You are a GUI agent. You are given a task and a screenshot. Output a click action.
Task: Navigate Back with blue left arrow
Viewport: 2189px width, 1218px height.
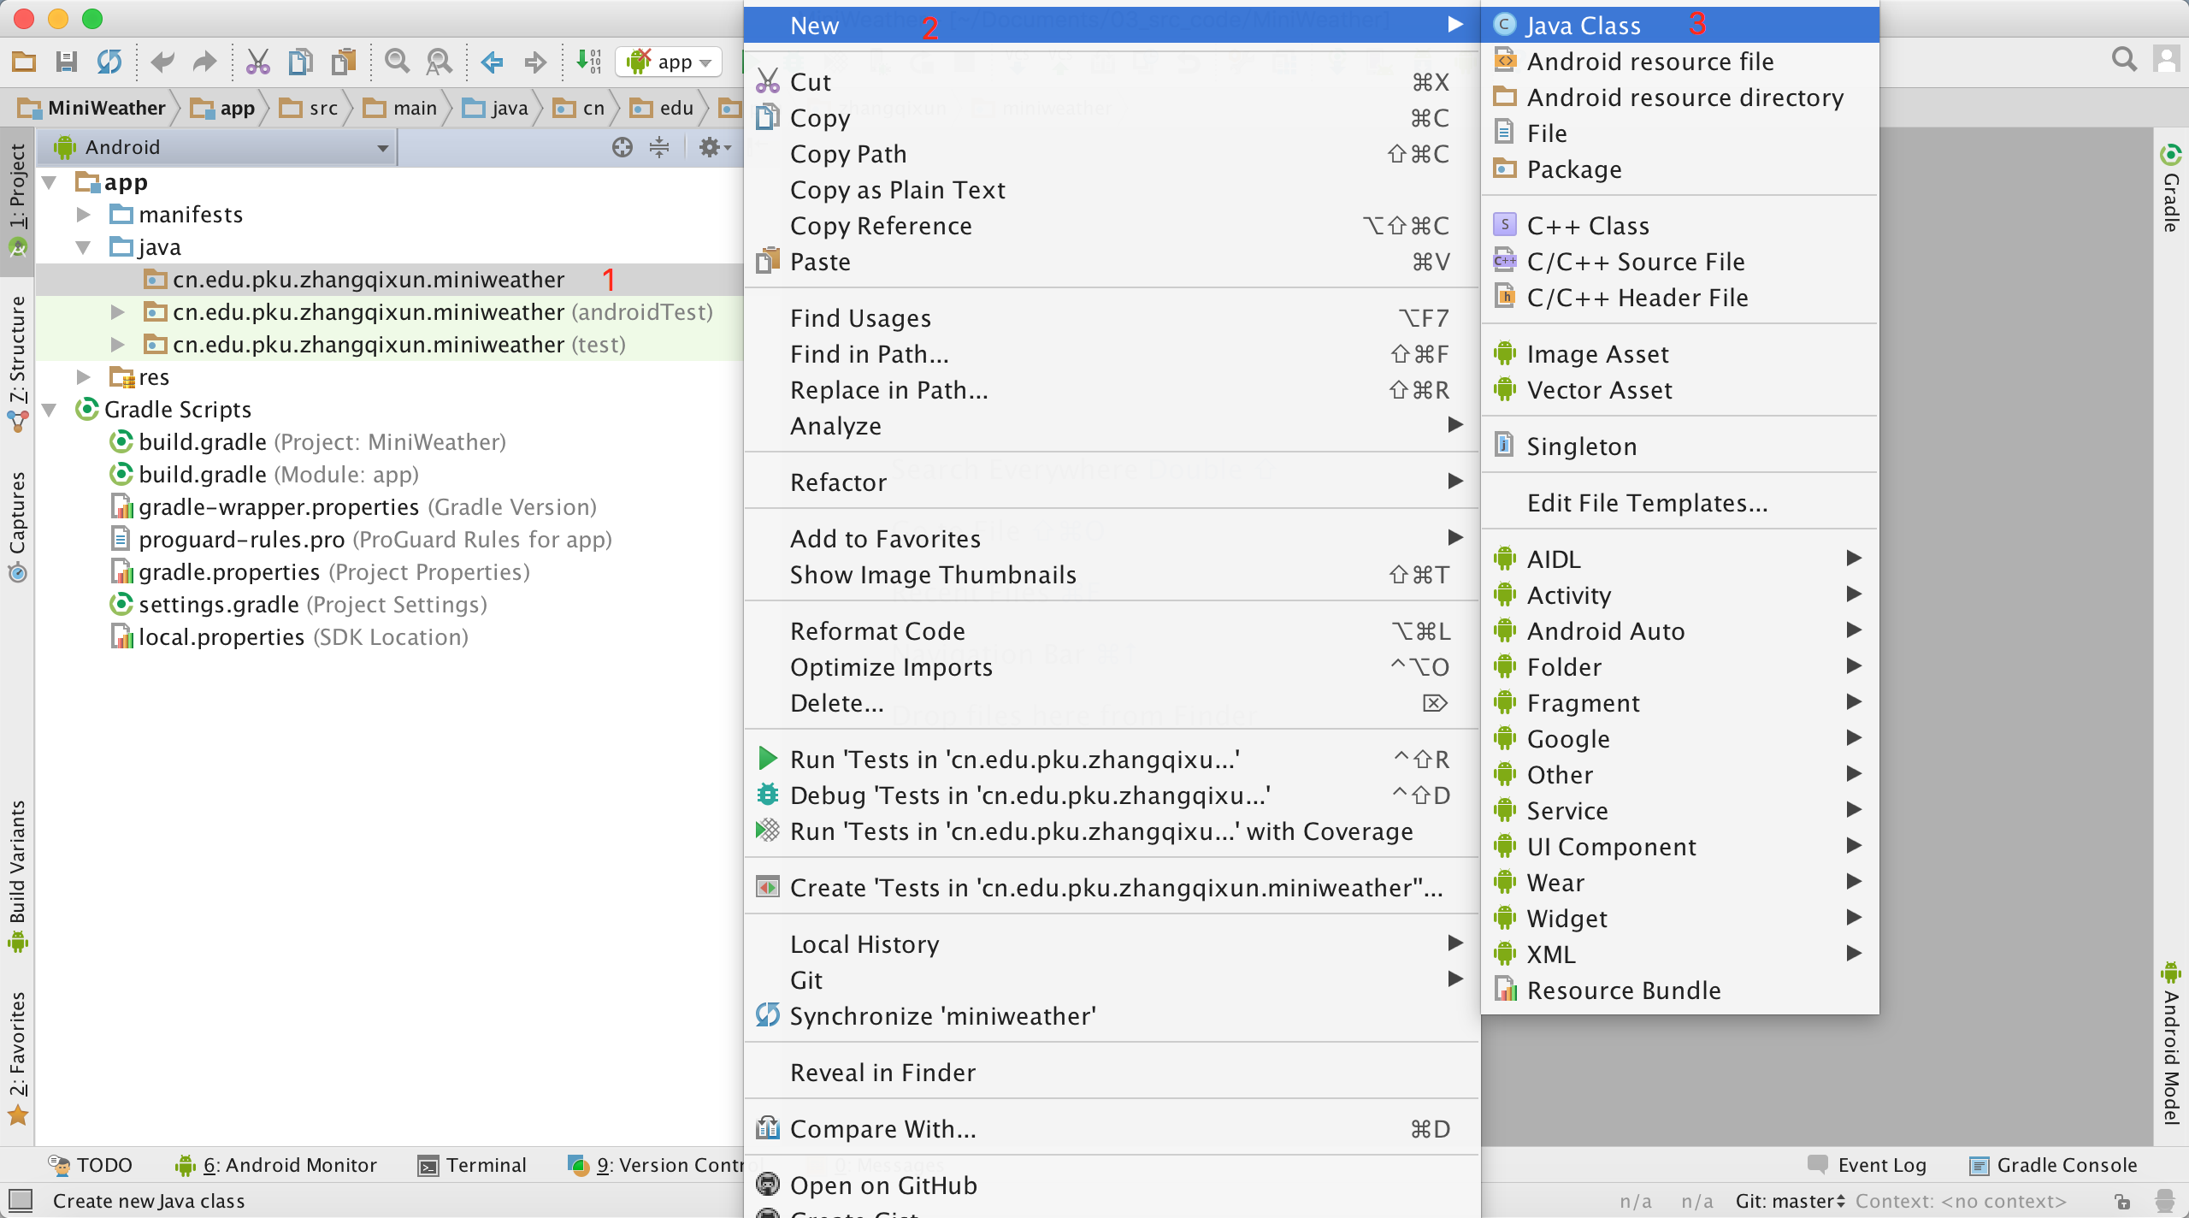tap(492, 62)
